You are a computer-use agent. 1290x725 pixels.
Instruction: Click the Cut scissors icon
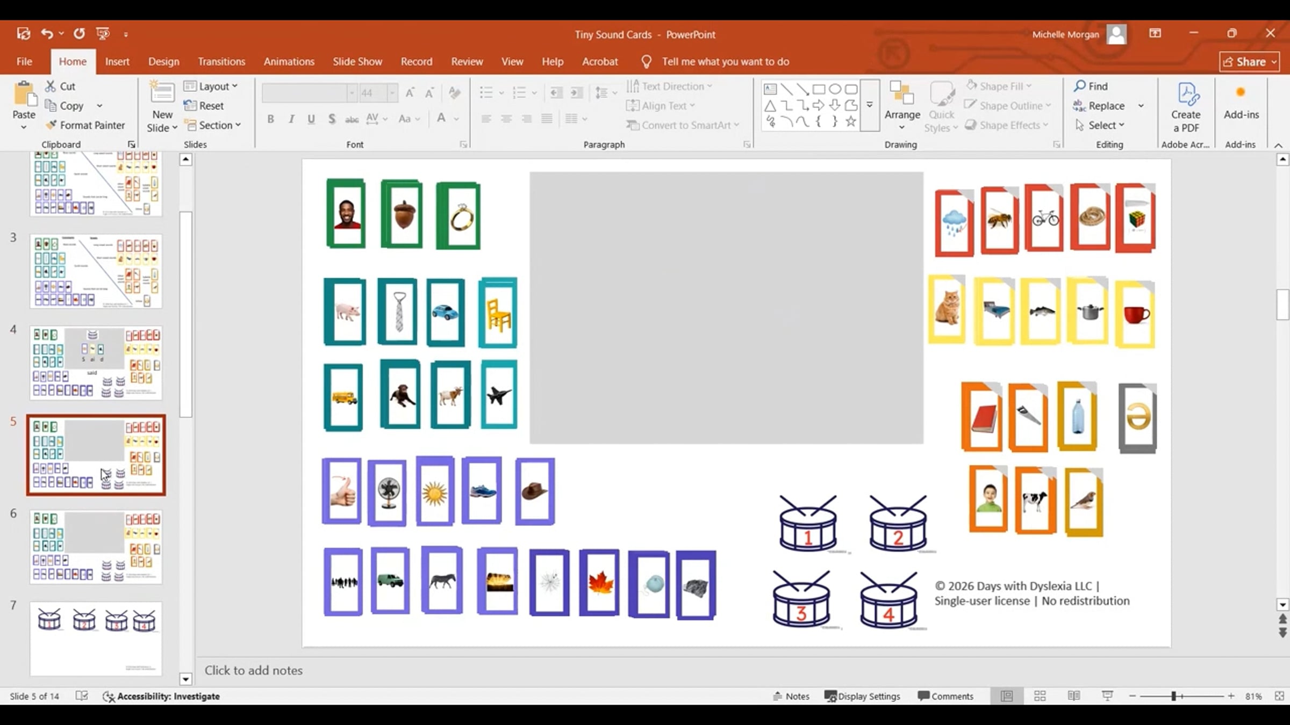coord(51,86)
